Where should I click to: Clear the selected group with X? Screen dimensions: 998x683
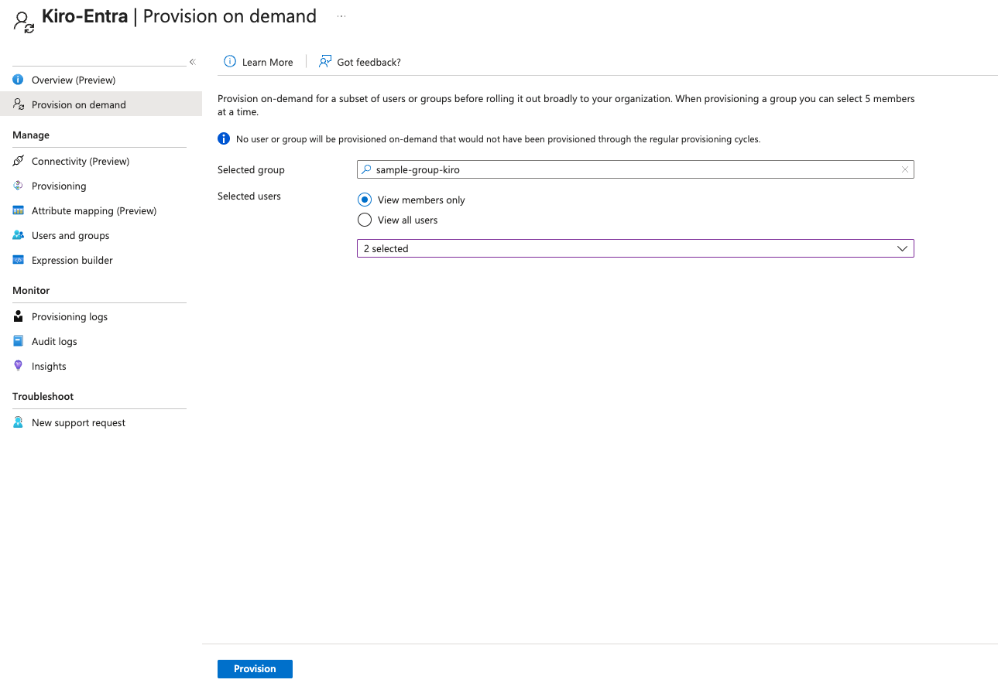(904, 169)
